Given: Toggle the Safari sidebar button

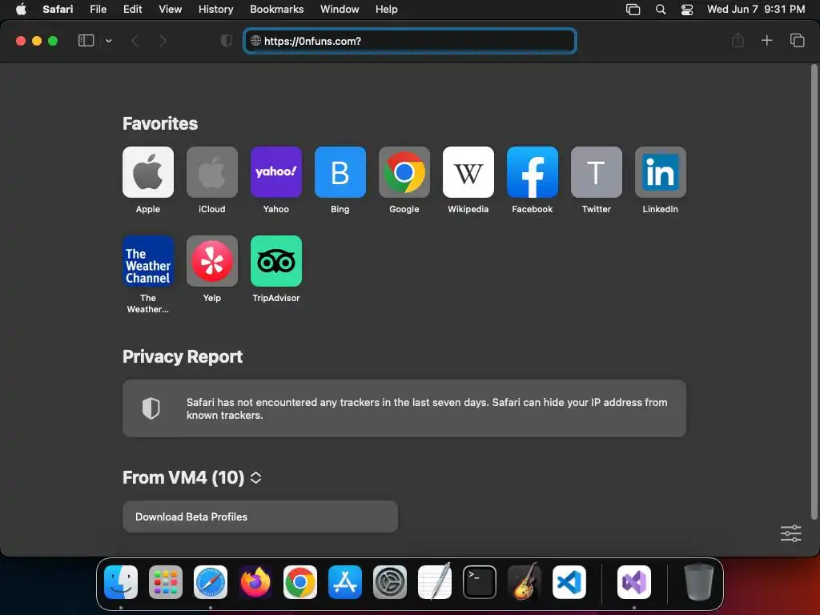Looking at the screenshot, I should coord(86,41).
